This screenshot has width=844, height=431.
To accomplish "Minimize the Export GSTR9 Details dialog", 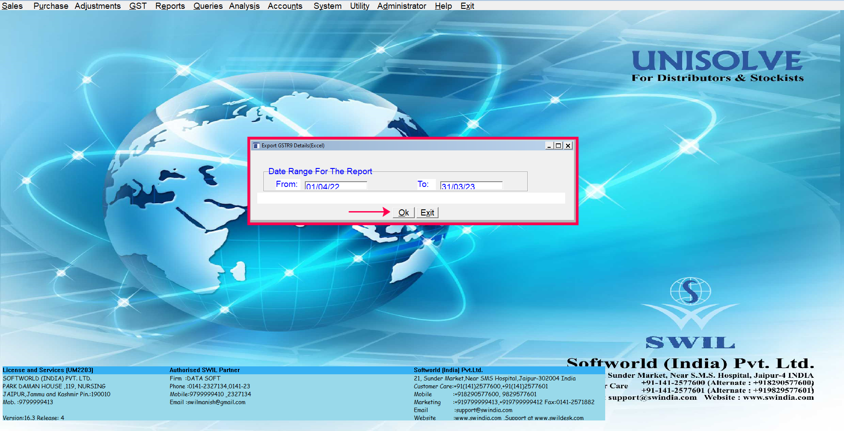I will pyautogui.click(x=549, y=146).
